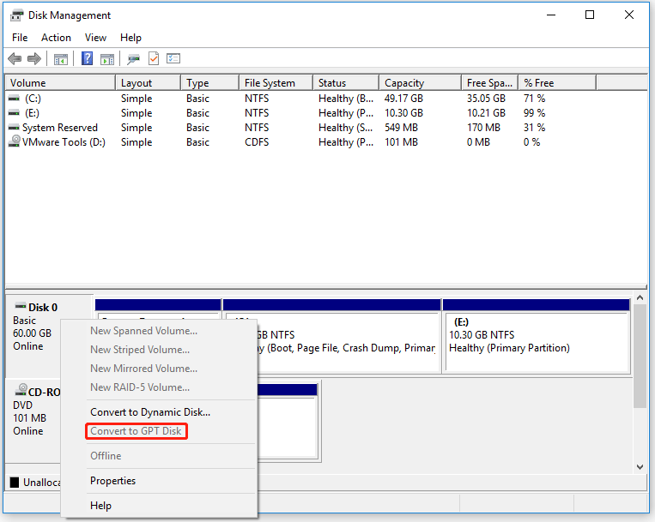This screenshot has width=655, height=522.
Task: Sort by the Type column header
Action: pyautogui.click(x=210, y=82)
